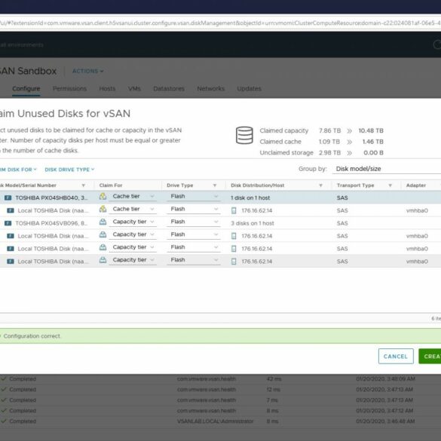Sort by Transport Type column header text
The image size is (441, 441).
point(356,185)
